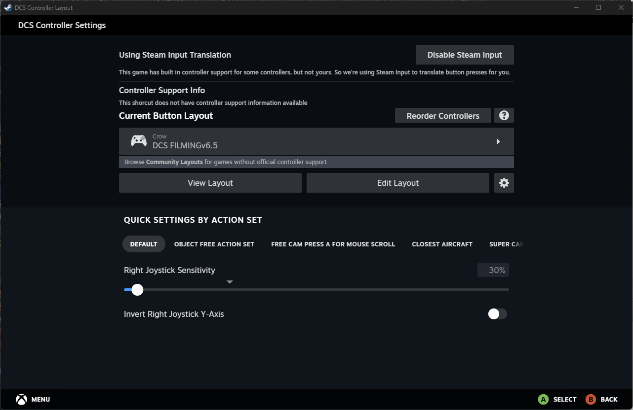Click the slider default marker triangle
Viewport: 633px width, 410px height.
point(230,282)
